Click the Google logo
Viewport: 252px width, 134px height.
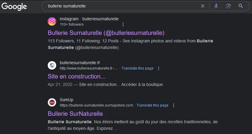coord(14,6)
